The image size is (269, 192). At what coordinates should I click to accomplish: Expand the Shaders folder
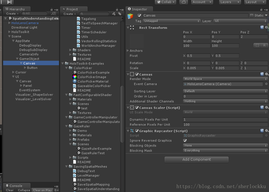70,50
